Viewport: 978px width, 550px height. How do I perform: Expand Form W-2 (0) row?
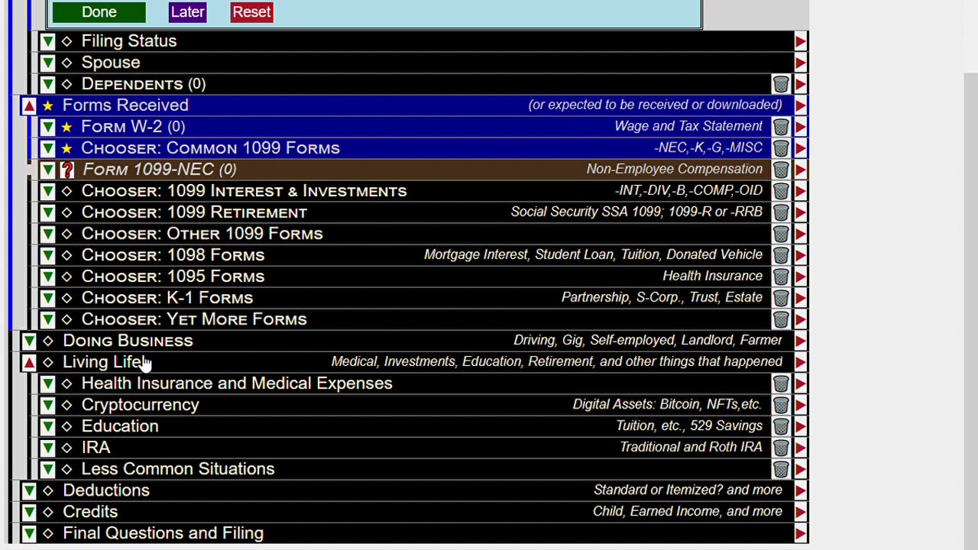click(47, 127)
